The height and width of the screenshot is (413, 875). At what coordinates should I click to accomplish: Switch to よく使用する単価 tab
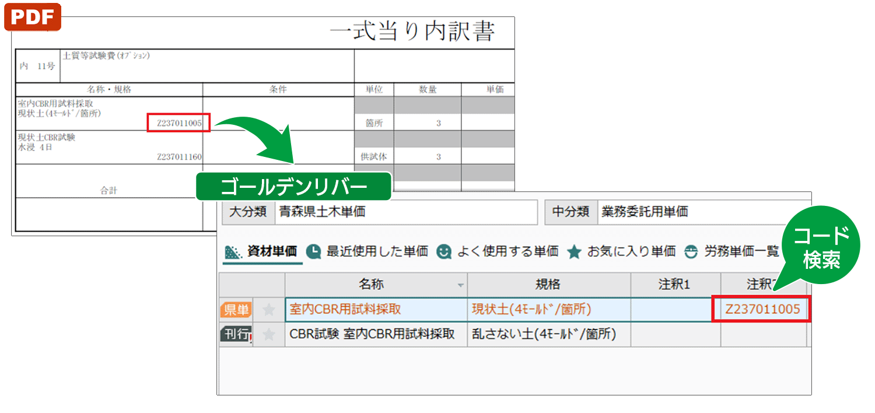click(x=498, y=251)
